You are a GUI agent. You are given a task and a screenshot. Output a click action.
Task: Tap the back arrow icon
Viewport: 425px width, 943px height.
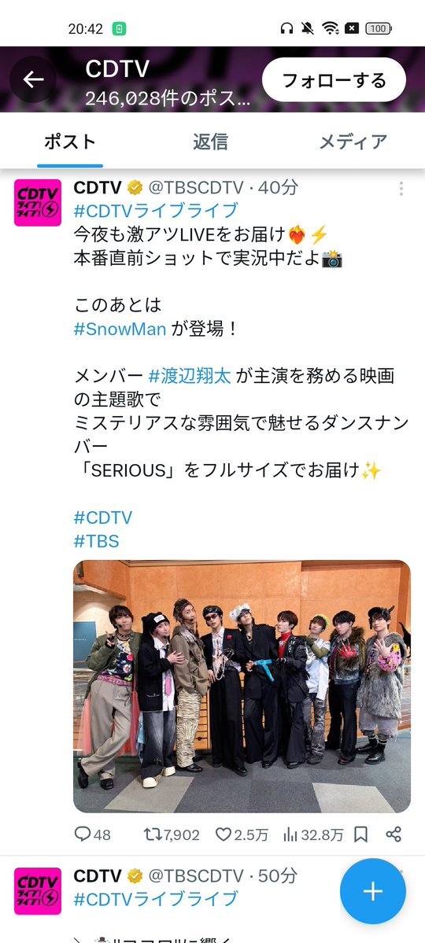33,79
